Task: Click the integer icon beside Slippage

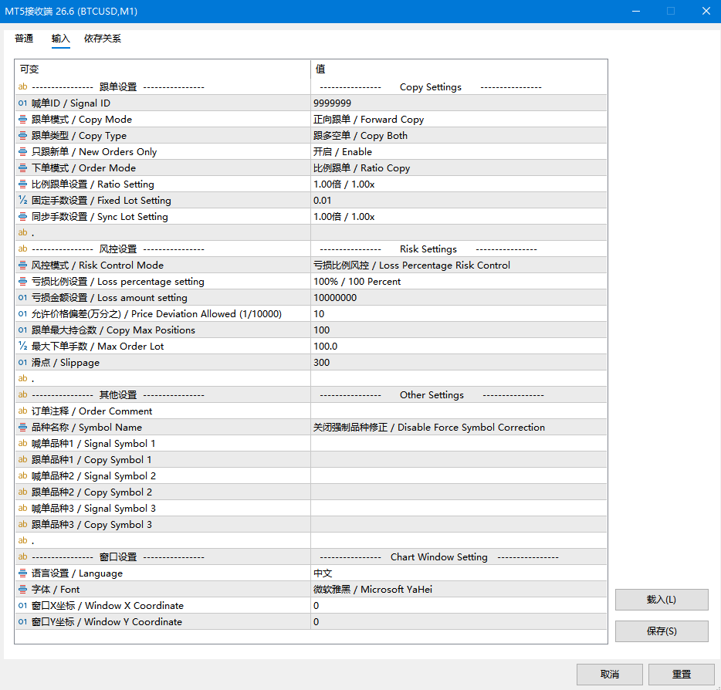Action: [22, 362]
